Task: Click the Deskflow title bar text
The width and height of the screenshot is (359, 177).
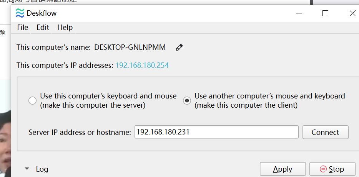Action: point(42,13)
